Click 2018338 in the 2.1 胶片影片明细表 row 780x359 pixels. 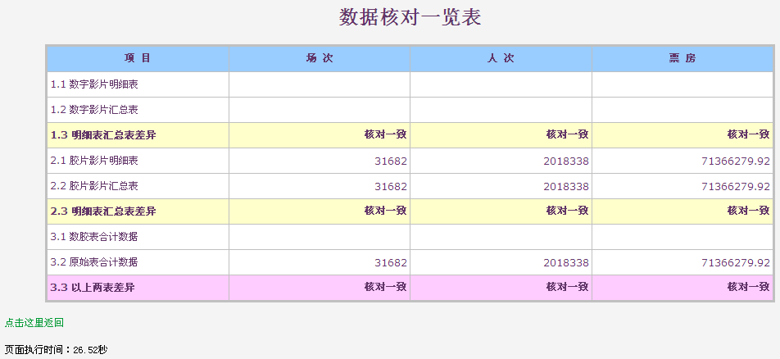point(566,161)
